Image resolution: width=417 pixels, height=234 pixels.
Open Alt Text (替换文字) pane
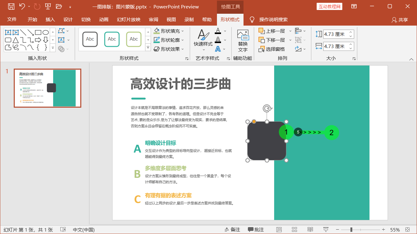243,41
